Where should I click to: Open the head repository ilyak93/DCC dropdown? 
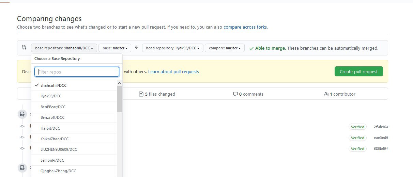click(173, 48)
